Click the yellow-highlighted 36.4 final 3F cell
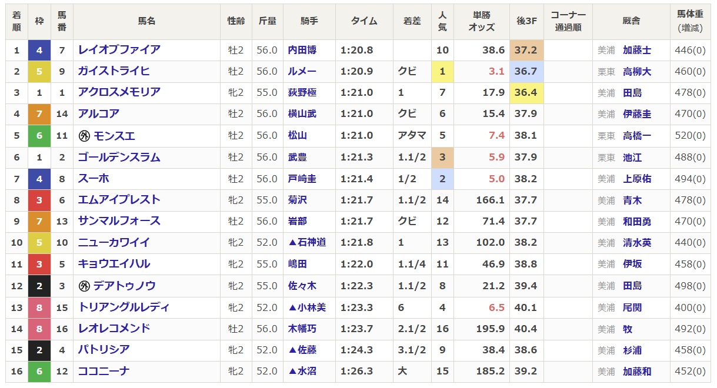 pyautogui.click(x=525, y=93)
